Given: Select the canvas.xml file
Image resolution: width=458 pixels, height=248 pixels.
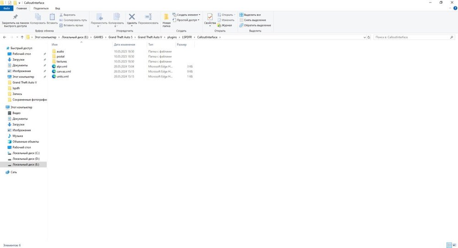Looking at the screenshot, I should coord(64,72).
